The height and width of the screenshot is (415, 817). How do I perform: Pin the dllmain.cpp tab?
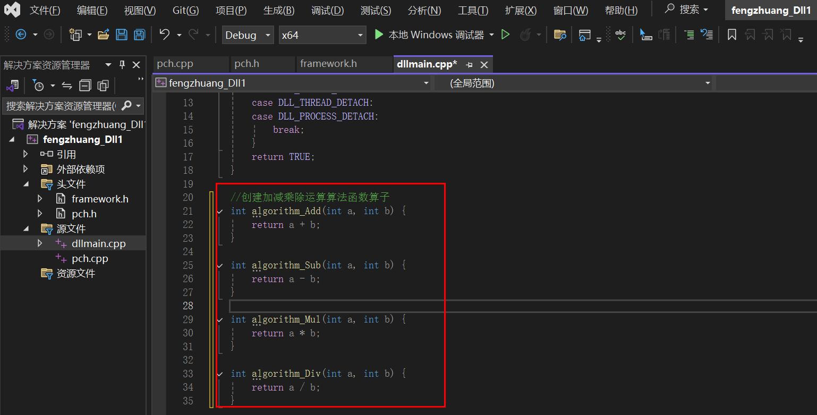[x=469, y=65]
